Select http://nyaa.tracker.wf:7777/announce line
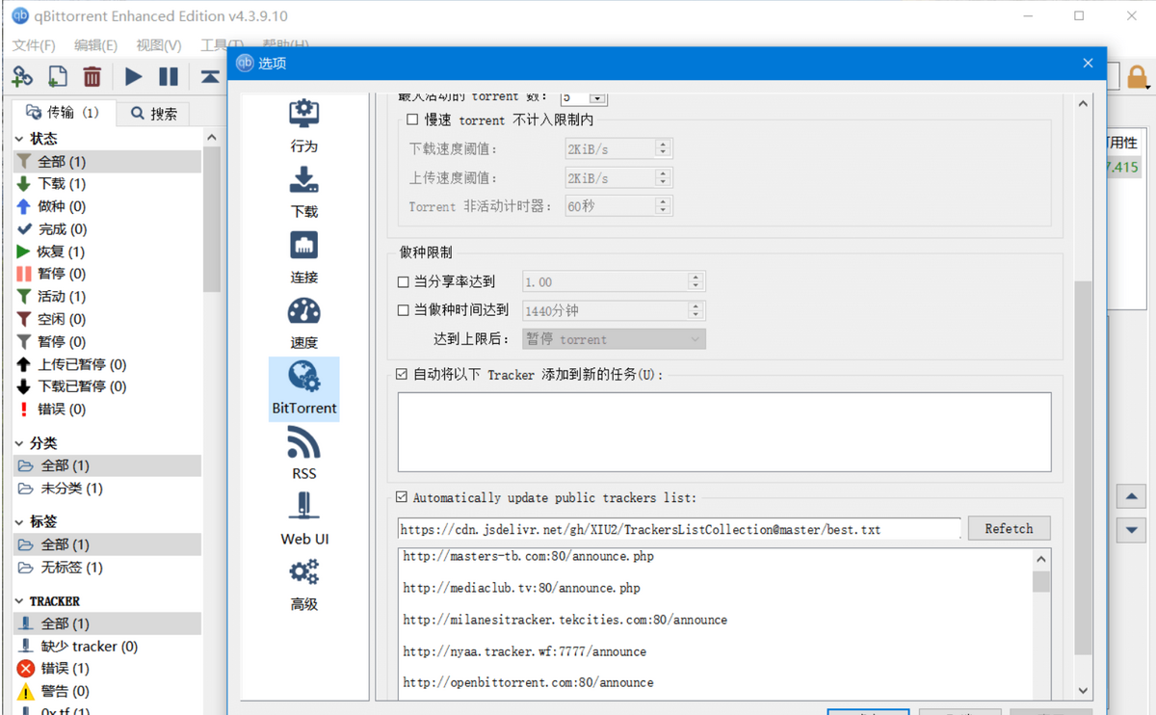Viewport: 1156px width, 715px height. pos(524,651)
